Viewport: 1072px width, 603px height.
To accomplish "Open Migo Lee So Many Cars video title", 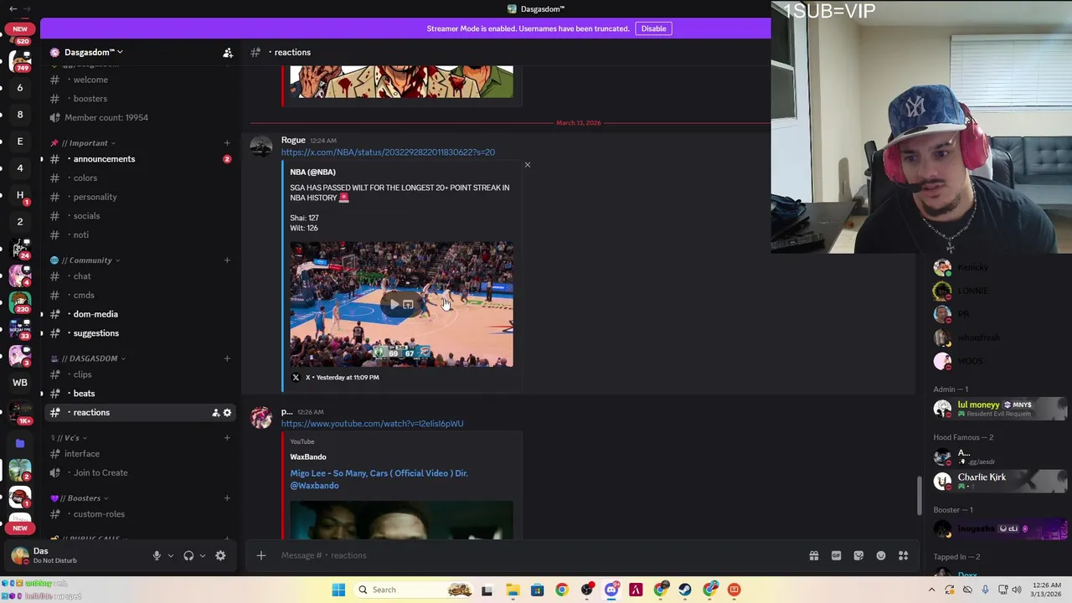I will pyautogui.click(x=379, y=479).
